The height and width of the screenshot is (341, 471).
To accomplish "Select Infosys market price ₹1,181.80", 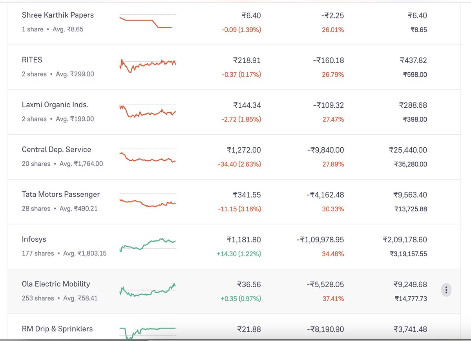I will [244, 240].
